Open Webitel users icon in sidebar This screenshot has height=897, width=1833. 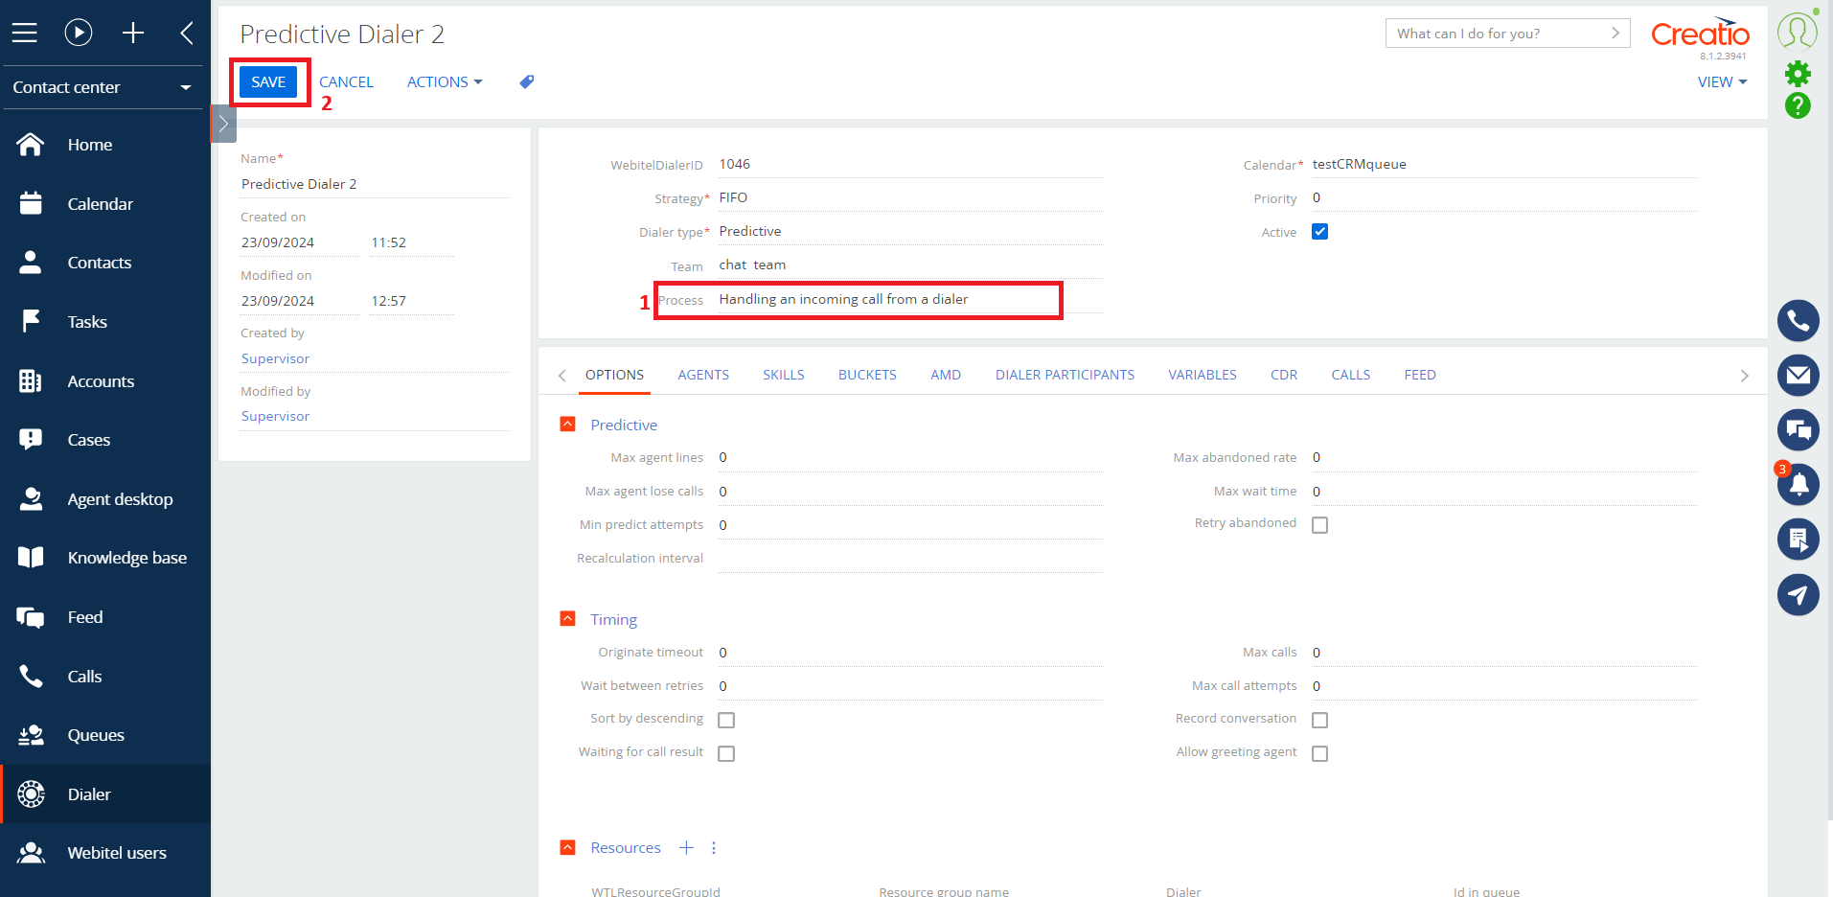[x=31, y=853]
